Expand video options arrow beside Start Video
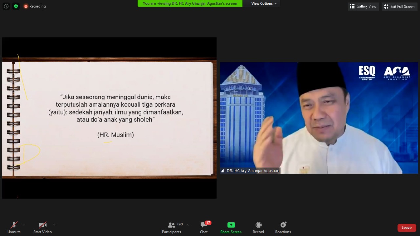This screenshot has width=420, height=236. pyautogui.click(x=54, y=225)
